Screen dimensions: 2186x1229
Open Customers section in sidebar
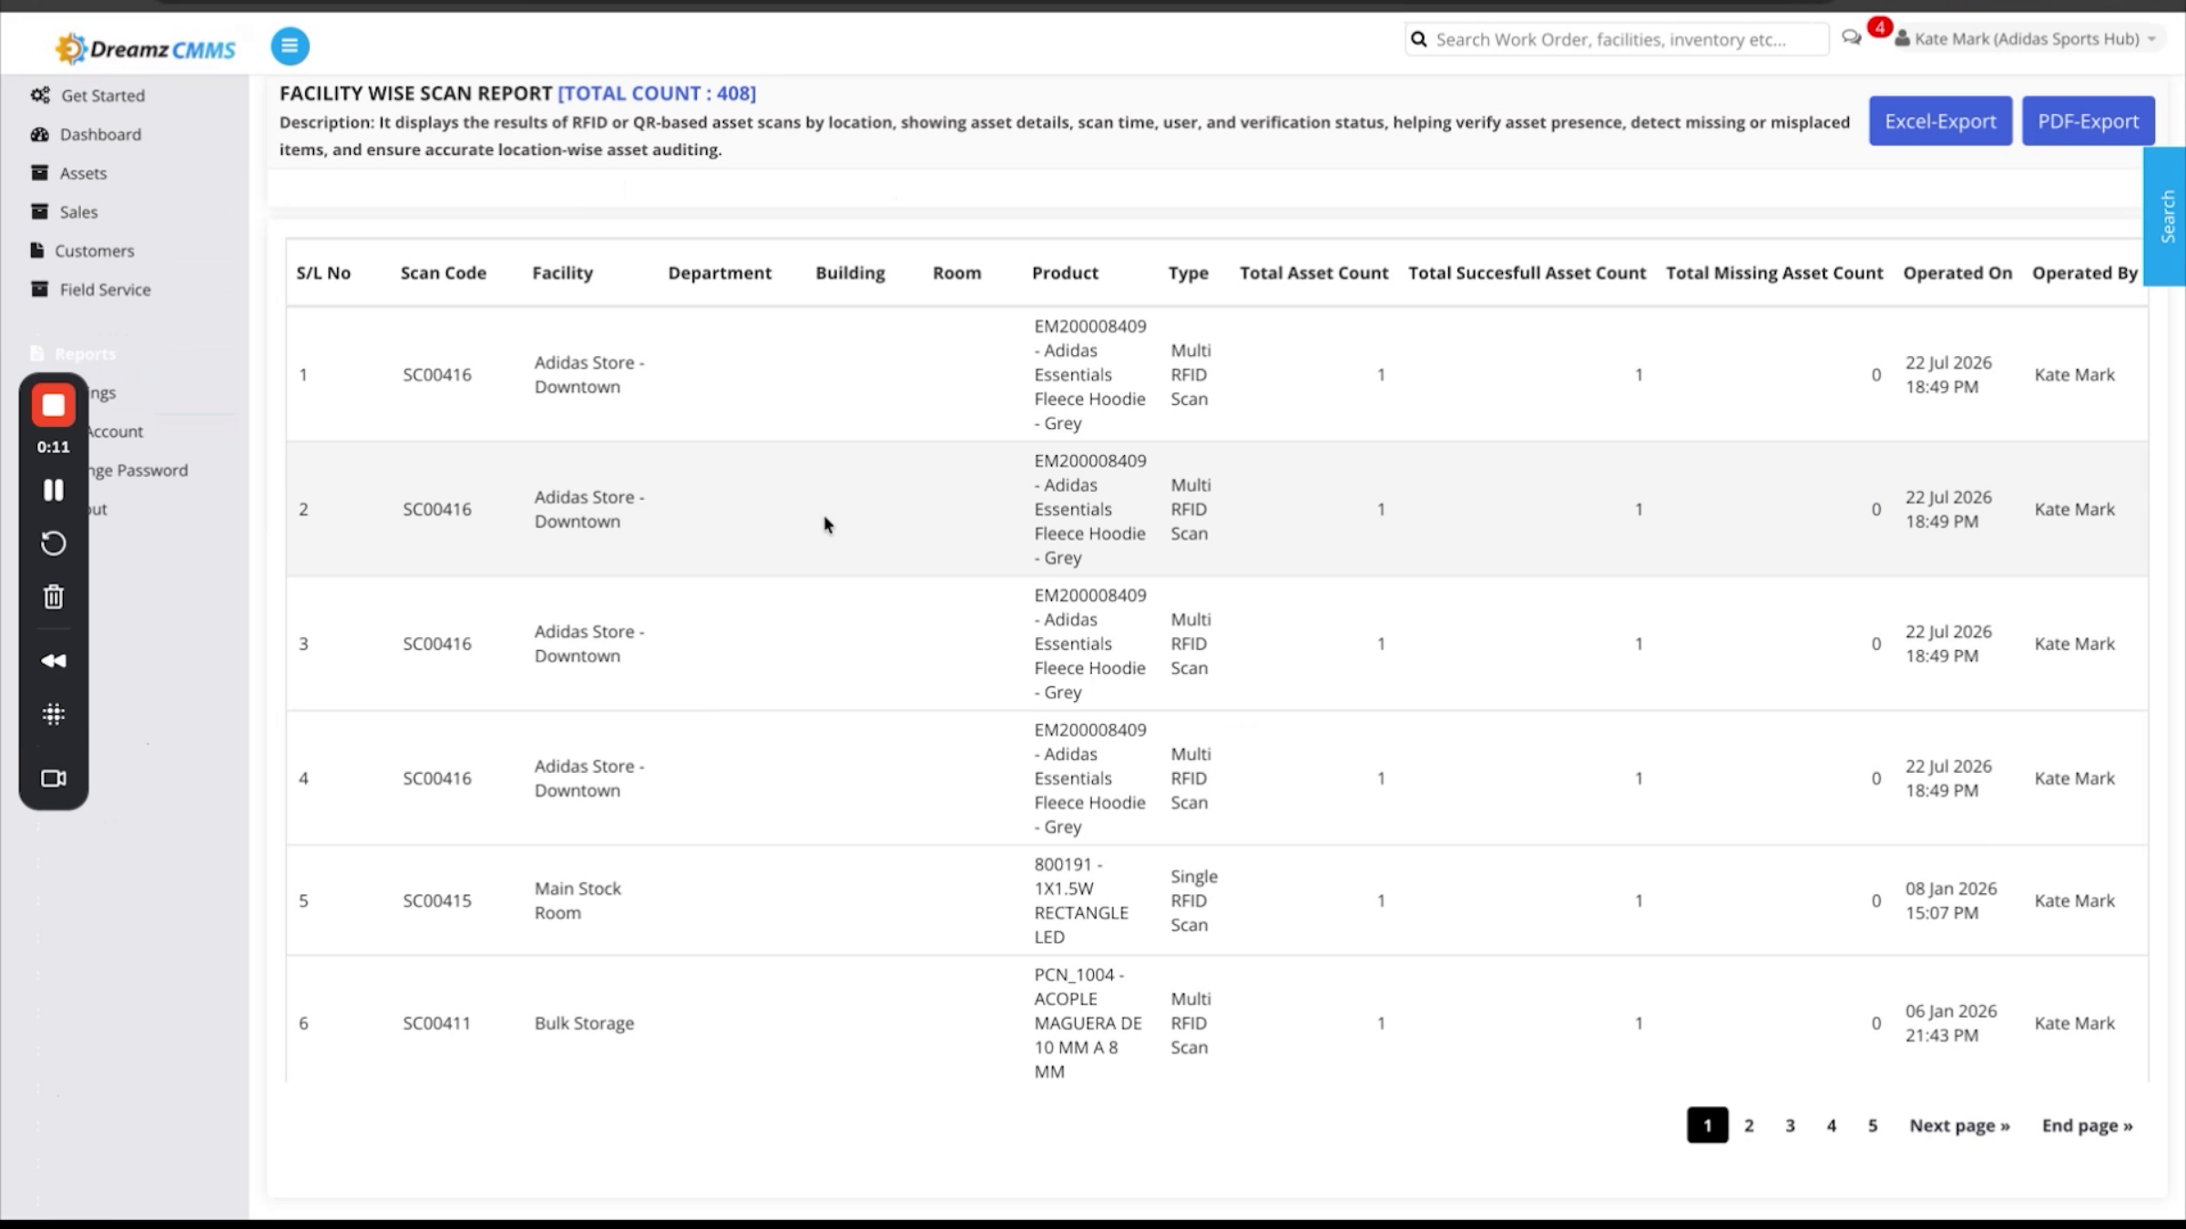pos(94,249)
